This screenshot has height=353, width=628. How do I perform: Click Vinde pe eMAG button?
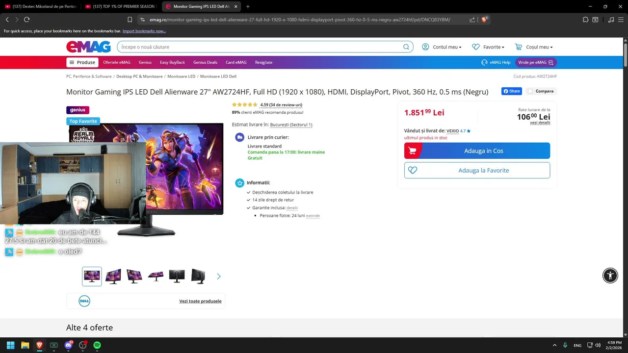pyautogui.click(x=536, y=62)
